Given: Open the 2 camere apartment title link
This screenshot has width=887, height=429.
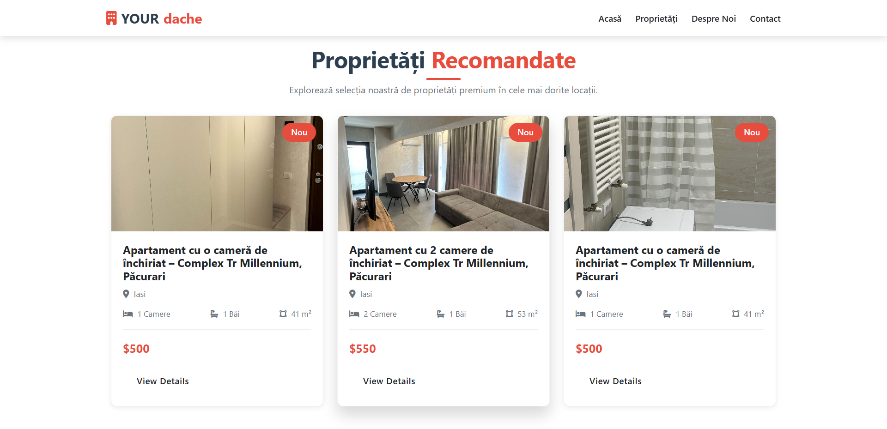Looking at the screenshot, I should pyautogui.click(x=439, y=263).
